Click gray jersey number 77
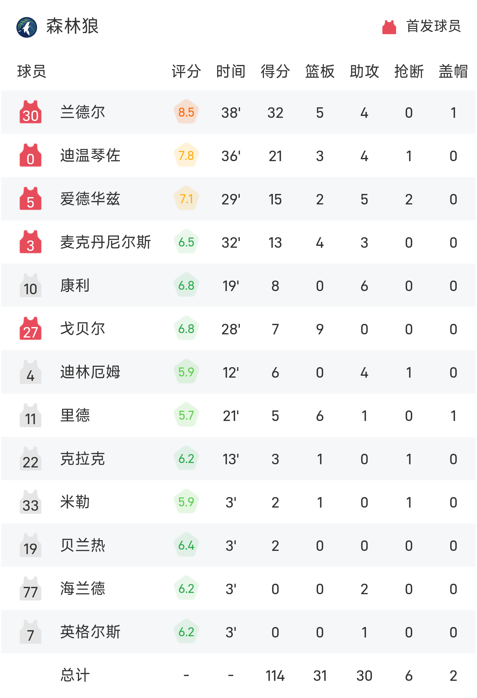This screenshot has height=698, width=477. [x=31, y=589]
